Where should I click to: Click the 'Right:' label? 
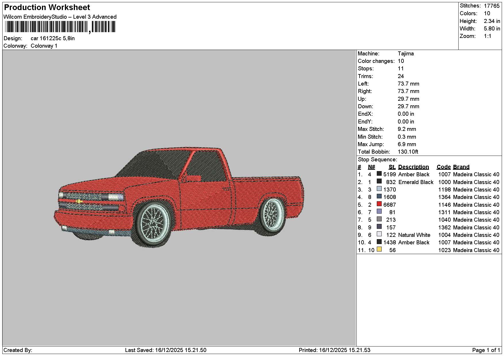[x=365, y=91]
